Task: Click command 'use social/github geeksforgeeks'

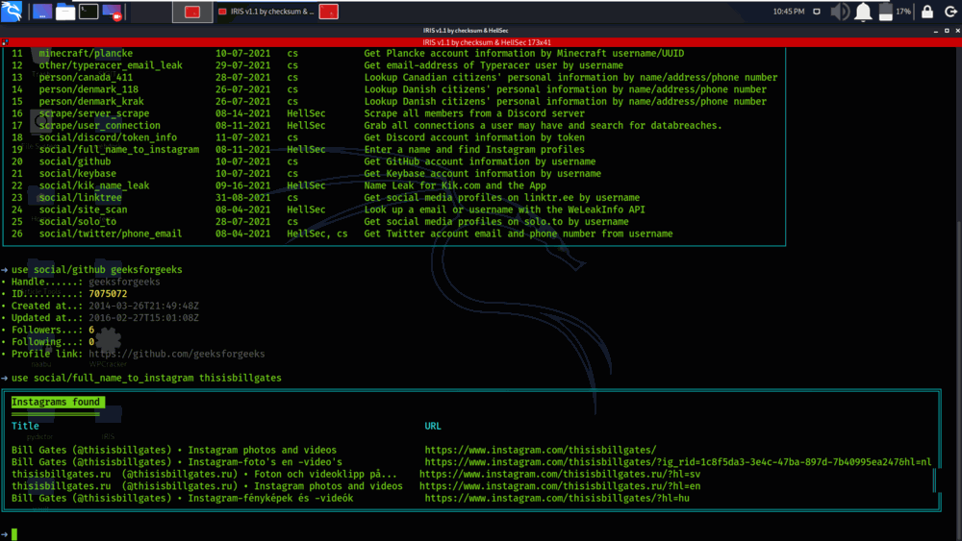Action: pyautogui.click(x=97, y=270)
